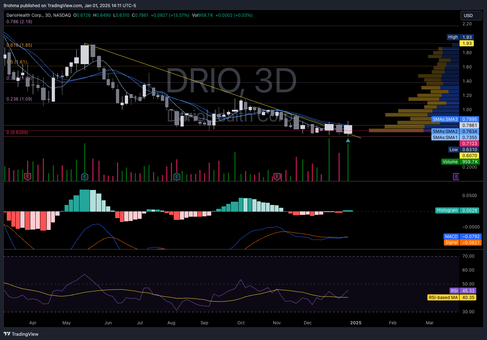Click the 0.786 (2.18) Fibonacci label
The image size is (487, 340).
click(x=19, y=22)
